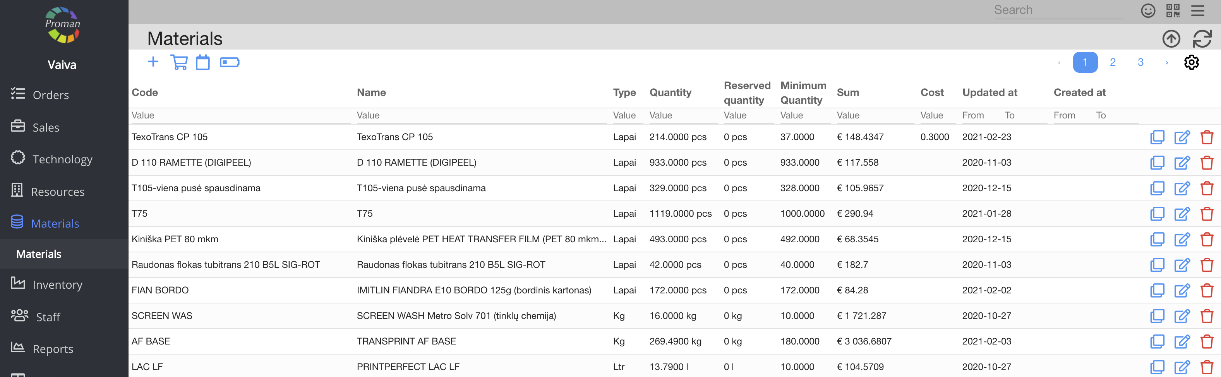1221x377 pixels.
Task: Click the upload arrow circle icon
Action: coord(1171,39)
